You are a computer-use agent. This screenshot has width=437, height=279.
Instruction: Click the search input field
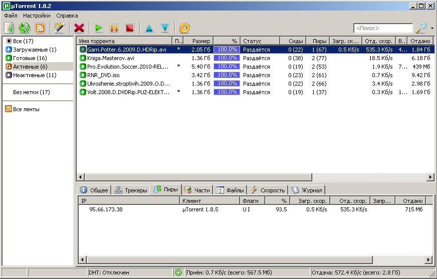[x=383, y=29]
